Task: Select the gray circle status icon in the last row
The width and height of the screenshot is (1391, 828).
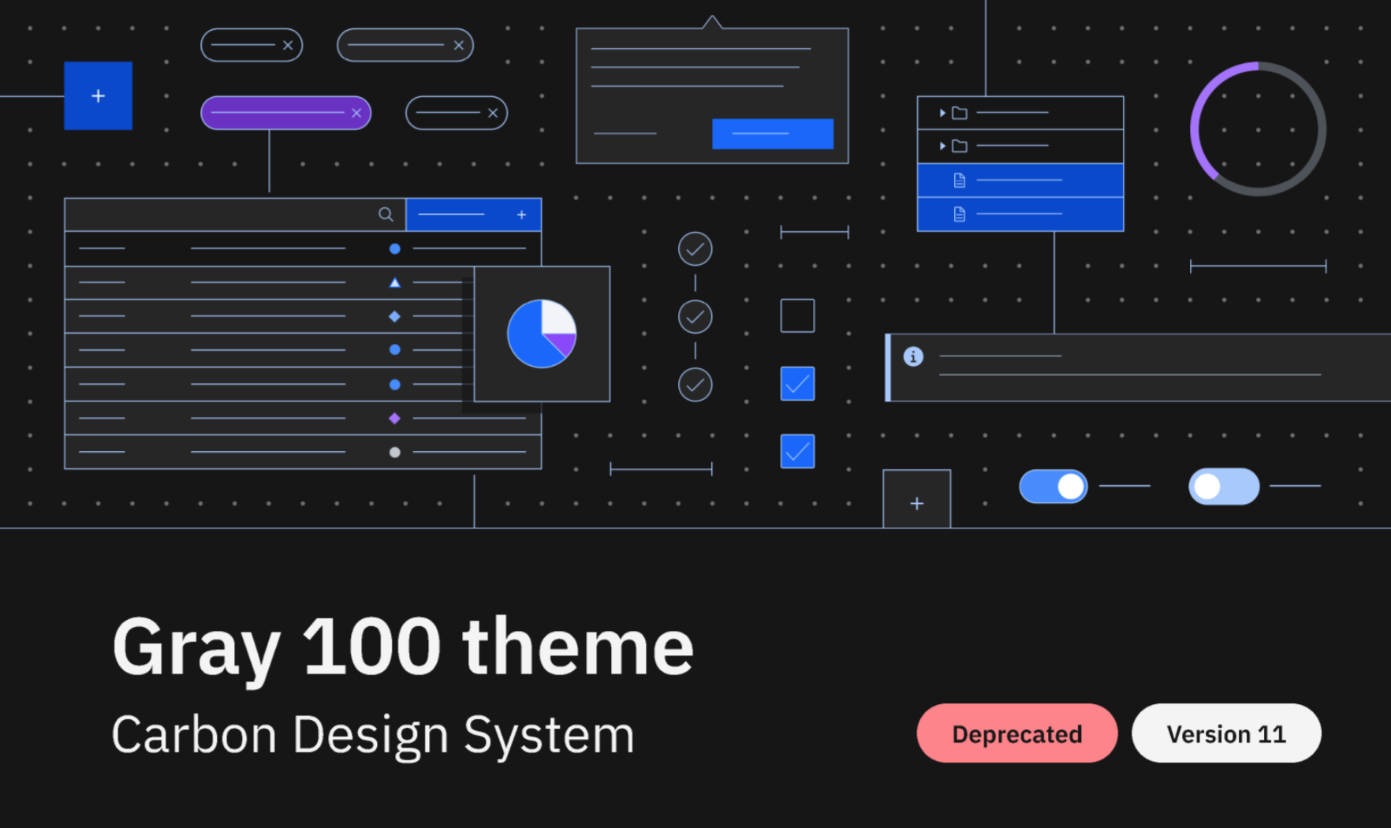Action: pyautogui.click(x=394, y=452)
